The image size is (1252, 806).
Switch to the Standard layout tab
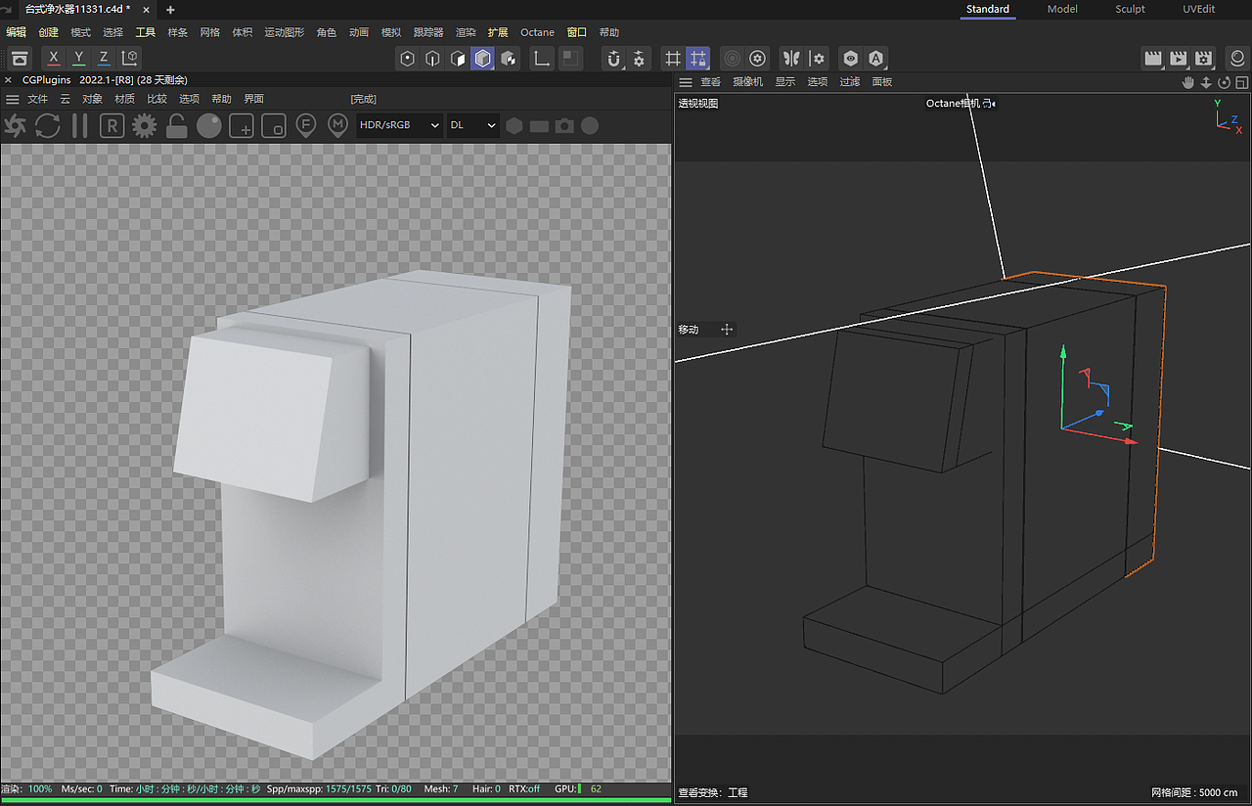(x=988, y=9)
